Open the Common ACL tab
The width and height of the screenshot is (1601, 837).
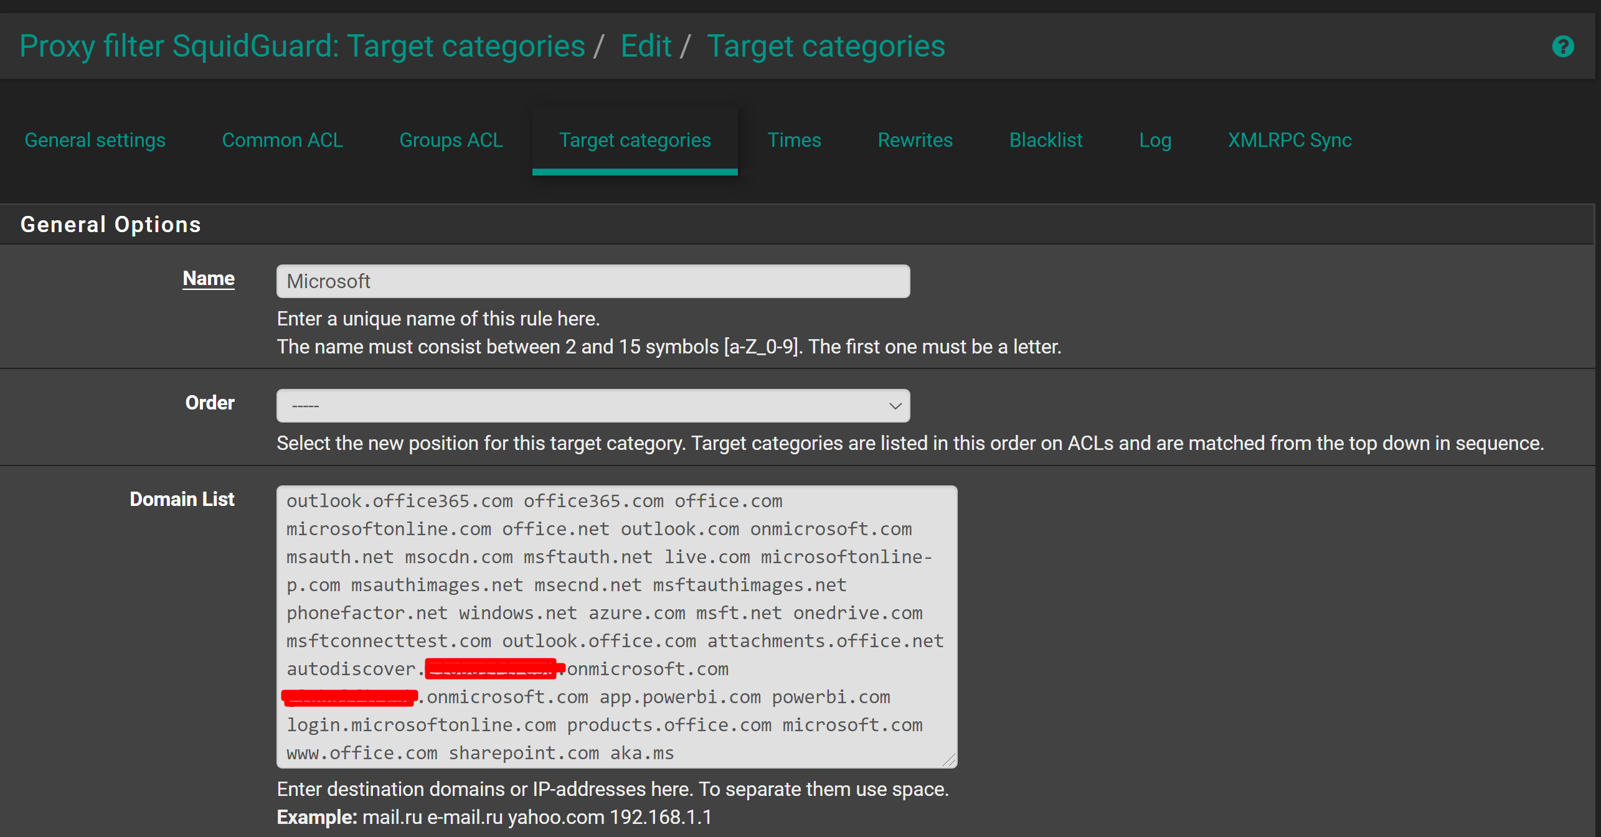282,140
